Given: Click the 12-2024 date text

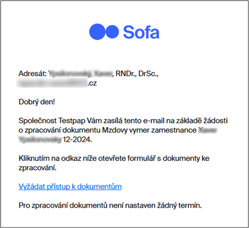Looking at the screenshot, I should click(77, 140).
